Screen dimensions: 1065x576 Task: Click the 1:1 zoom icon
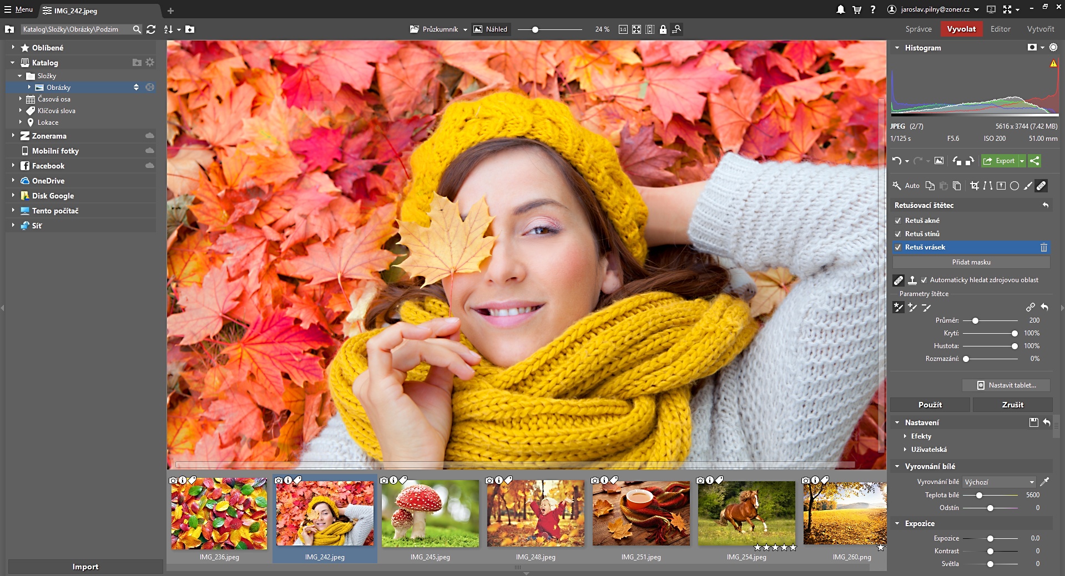[623, 29]
